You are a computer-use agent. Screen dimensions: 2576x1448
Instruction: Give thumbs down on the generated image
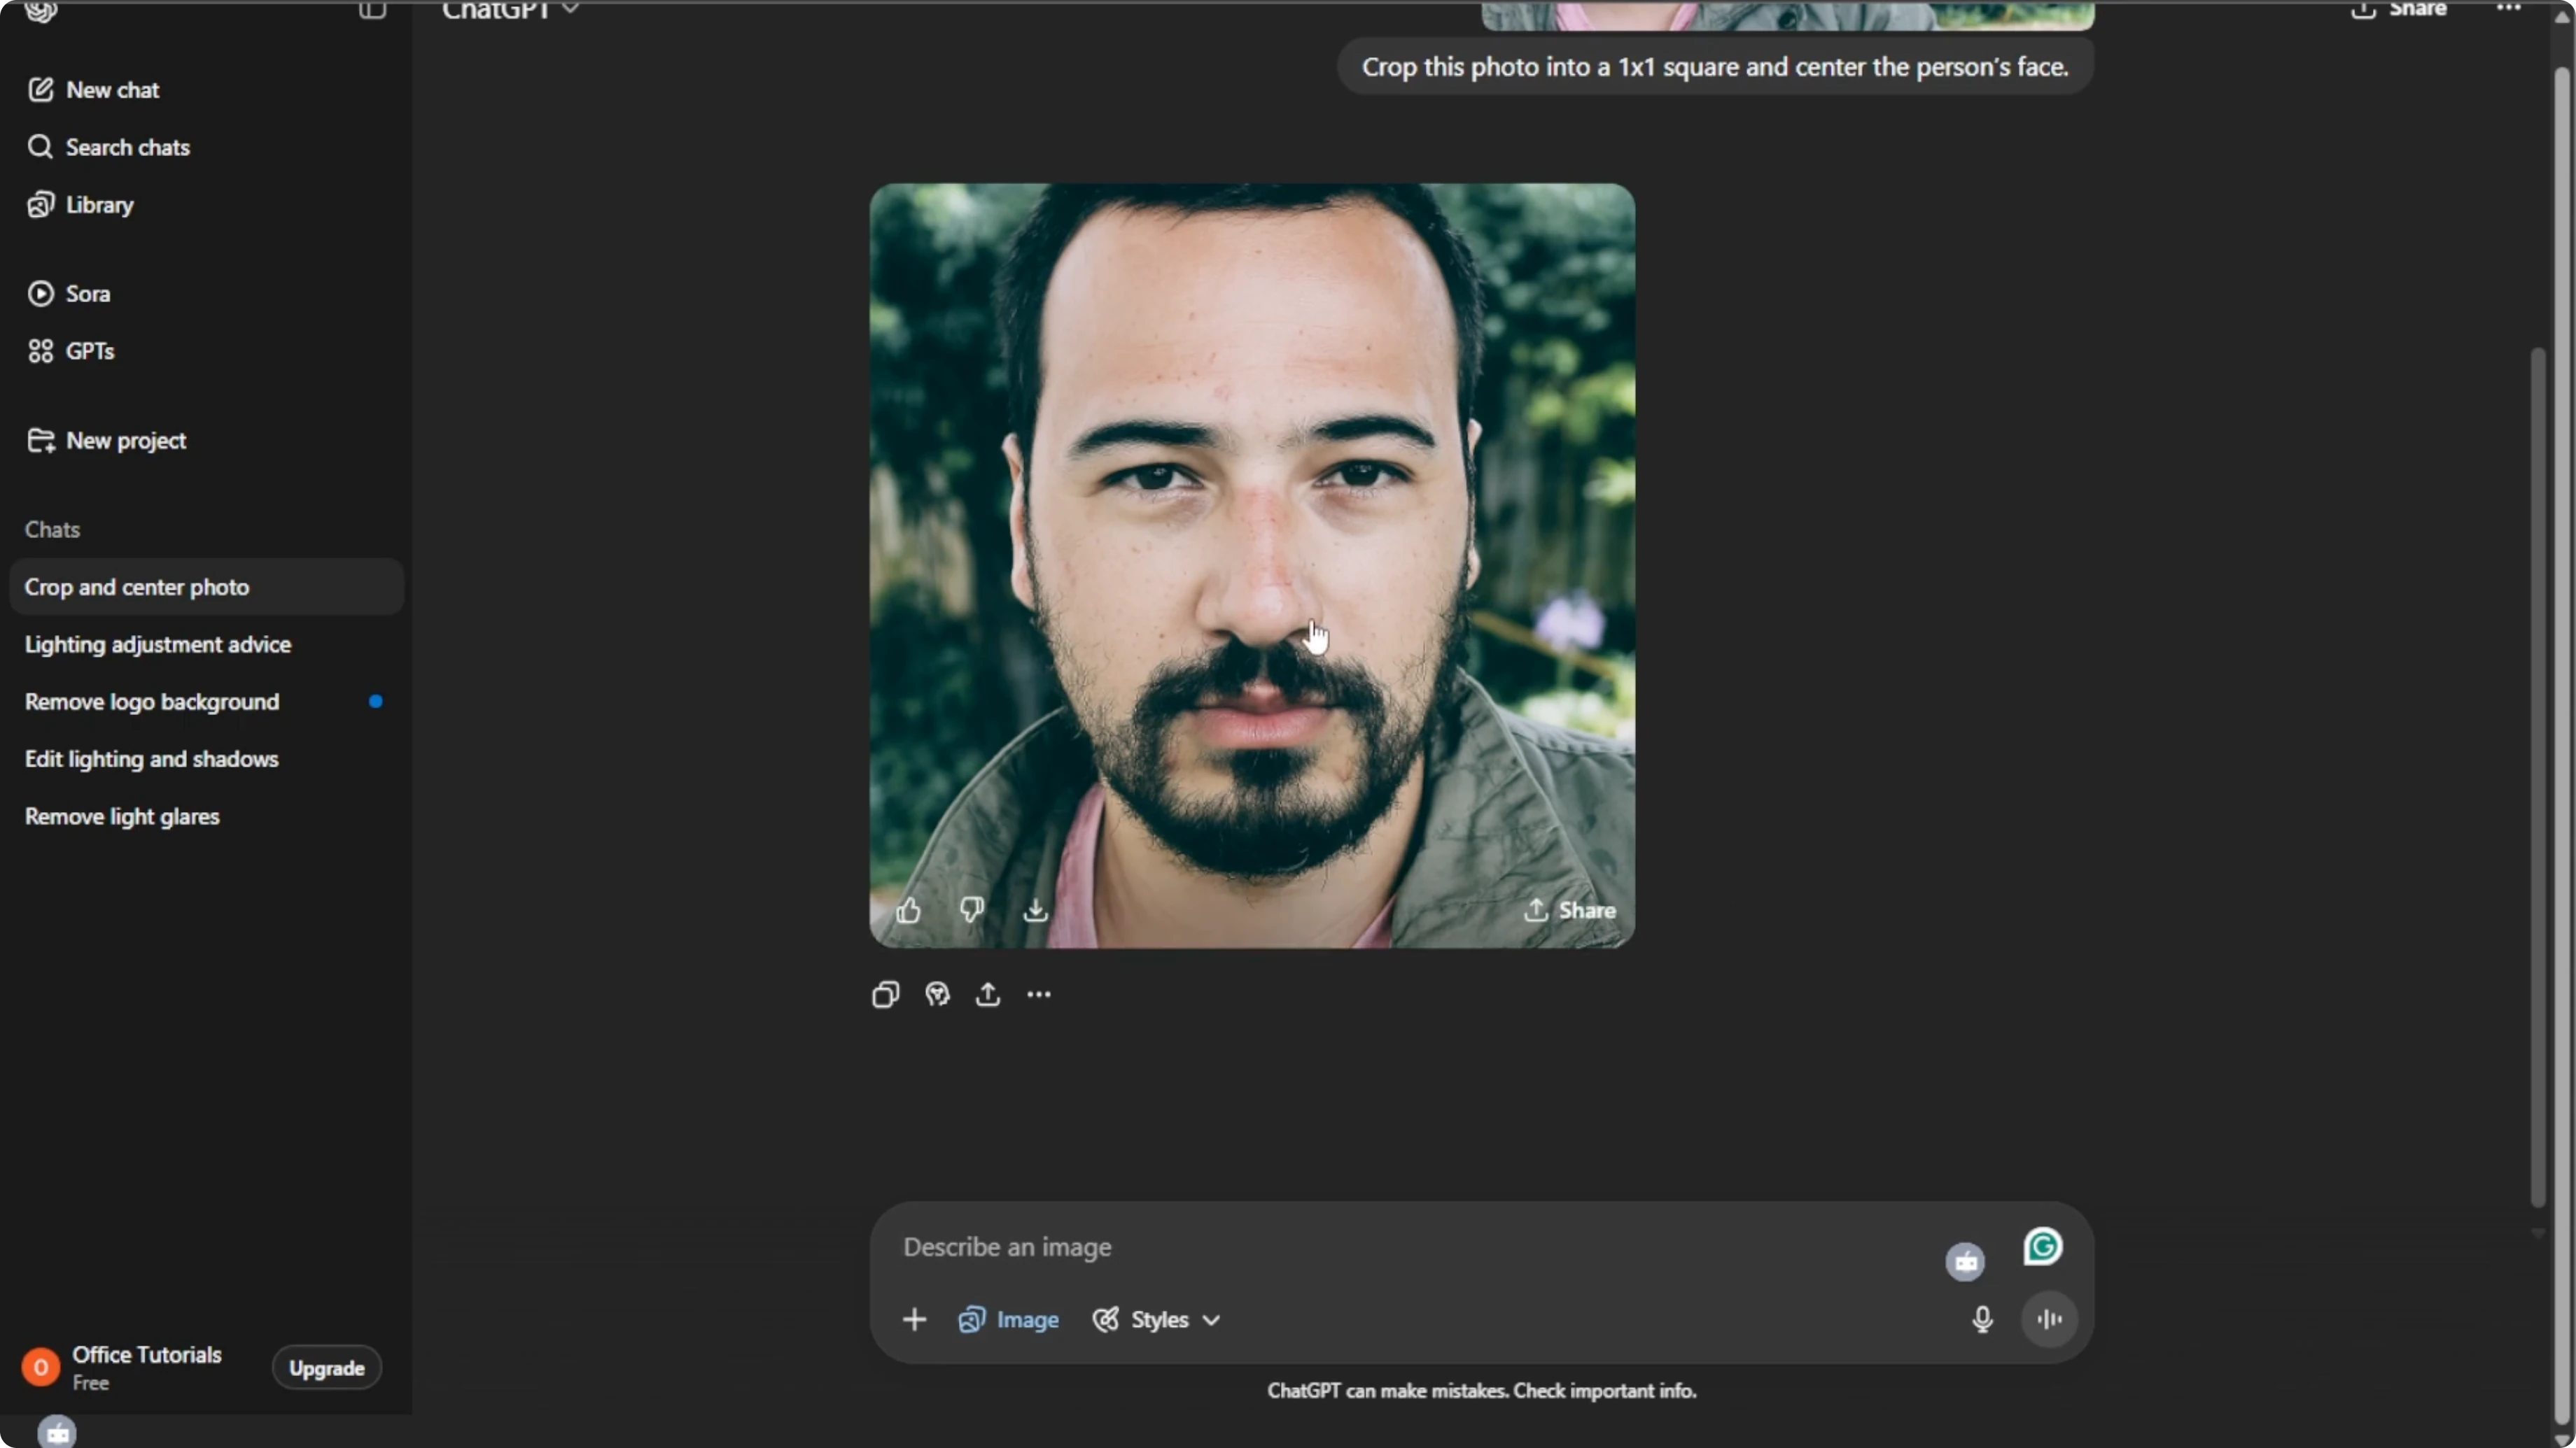pos(972,910)
